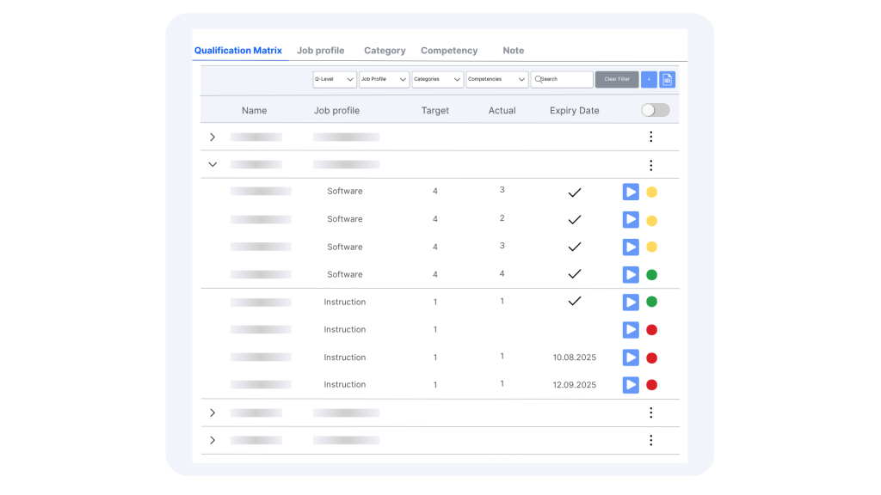Viewport: 881px width, 495px height.
Task: Open the Competencies dropdown filter
Action: click(496, 79)
